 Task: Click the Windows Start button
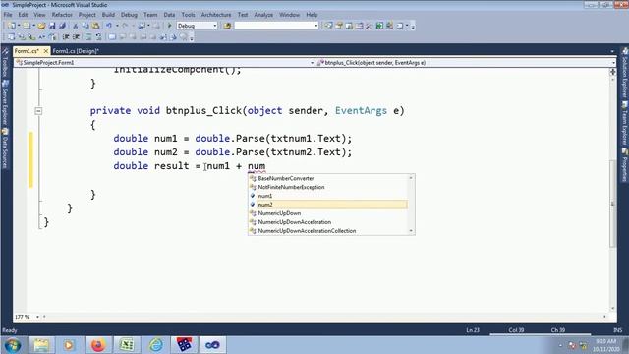click(x=13, y=345)
